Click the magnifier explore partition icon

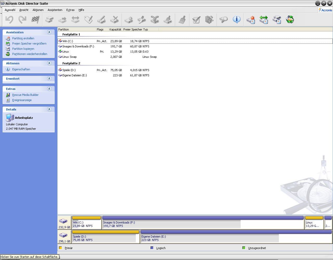pyautogui.click(x=223, y=20)
